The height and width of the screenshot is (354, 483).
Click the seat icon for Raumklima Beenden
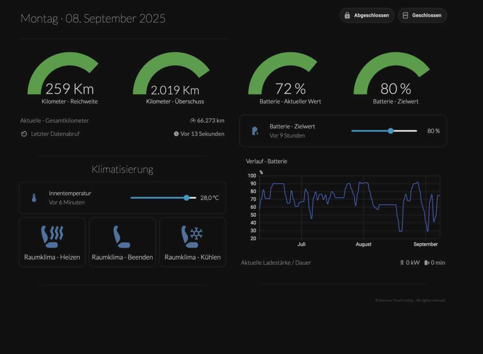(x=122, y=236)
